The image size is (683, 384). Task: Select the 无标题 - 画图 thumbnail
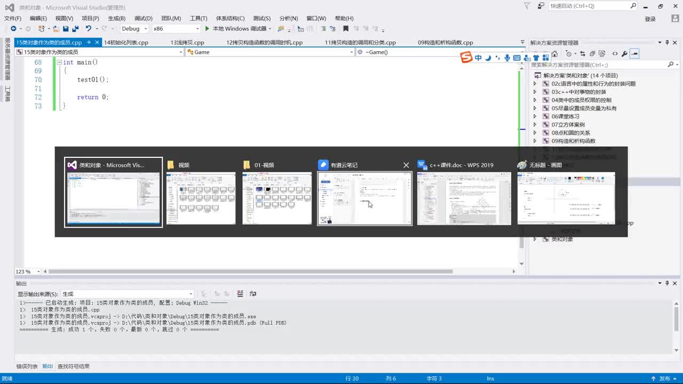tap(566, 198)
